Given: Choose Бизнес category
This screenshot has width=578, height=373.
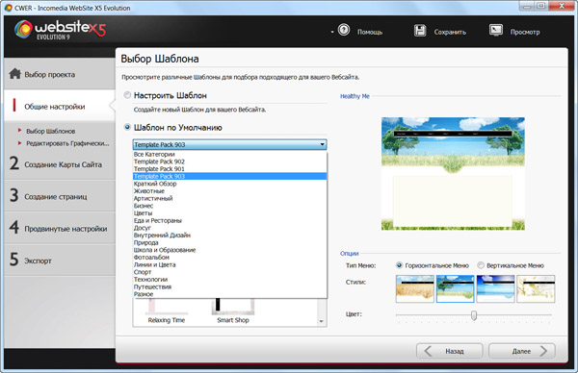Looking at the screenshot, I should click(229, 206).
